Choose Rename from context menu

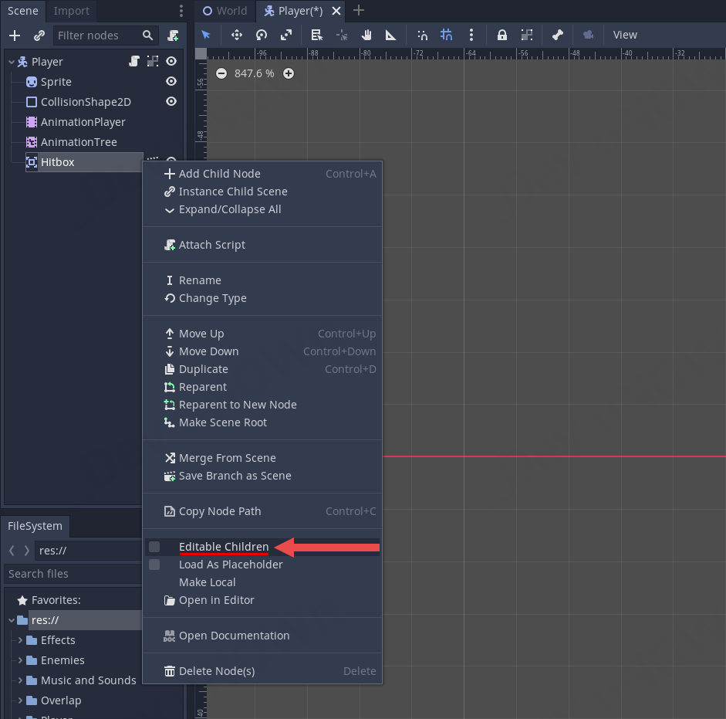pyautogui.click(x=262, y=280)
